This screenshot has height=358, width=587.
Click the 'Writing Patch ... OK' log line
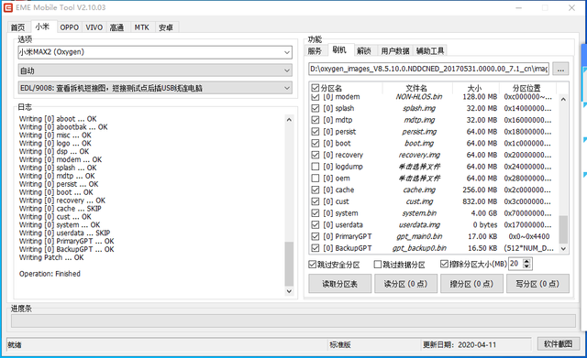point(51,257)
